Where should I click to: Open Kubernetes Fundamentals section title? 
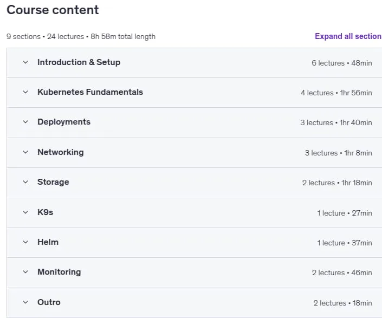pos(90,92)
